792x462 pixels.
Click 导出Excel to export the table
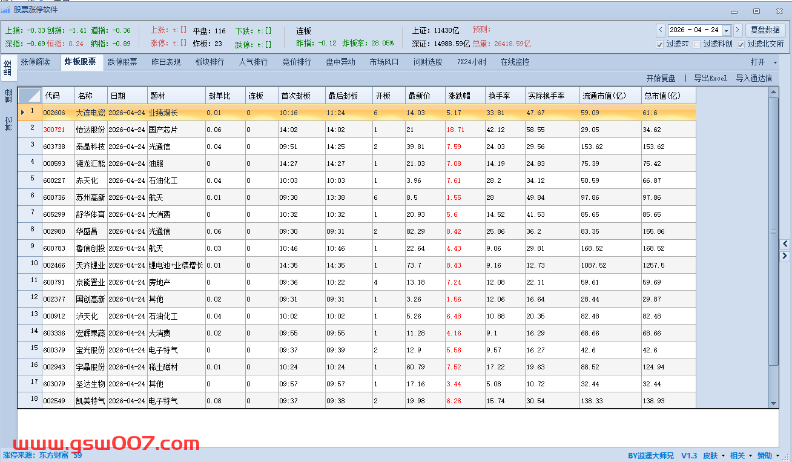pos(710,78)
